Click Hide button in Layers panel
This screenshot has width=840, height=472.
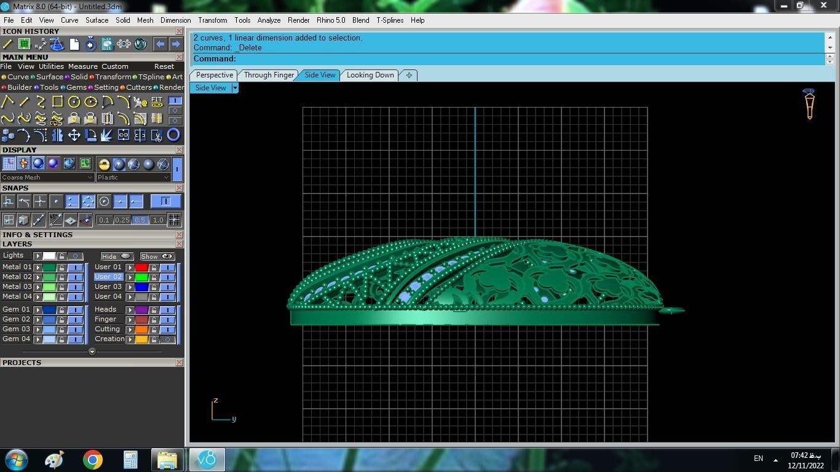(x=117, y=256)
